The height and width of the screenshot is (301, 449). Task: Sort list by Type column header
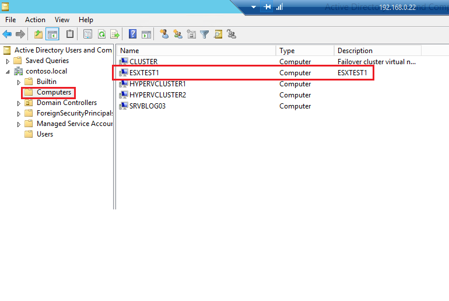(x=305, y=51)
